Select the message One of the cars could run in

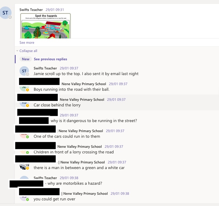coord(67,136)
